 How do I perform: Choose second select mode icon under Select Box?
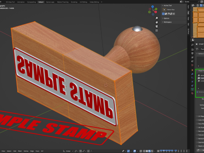click(x=166, y=14)
